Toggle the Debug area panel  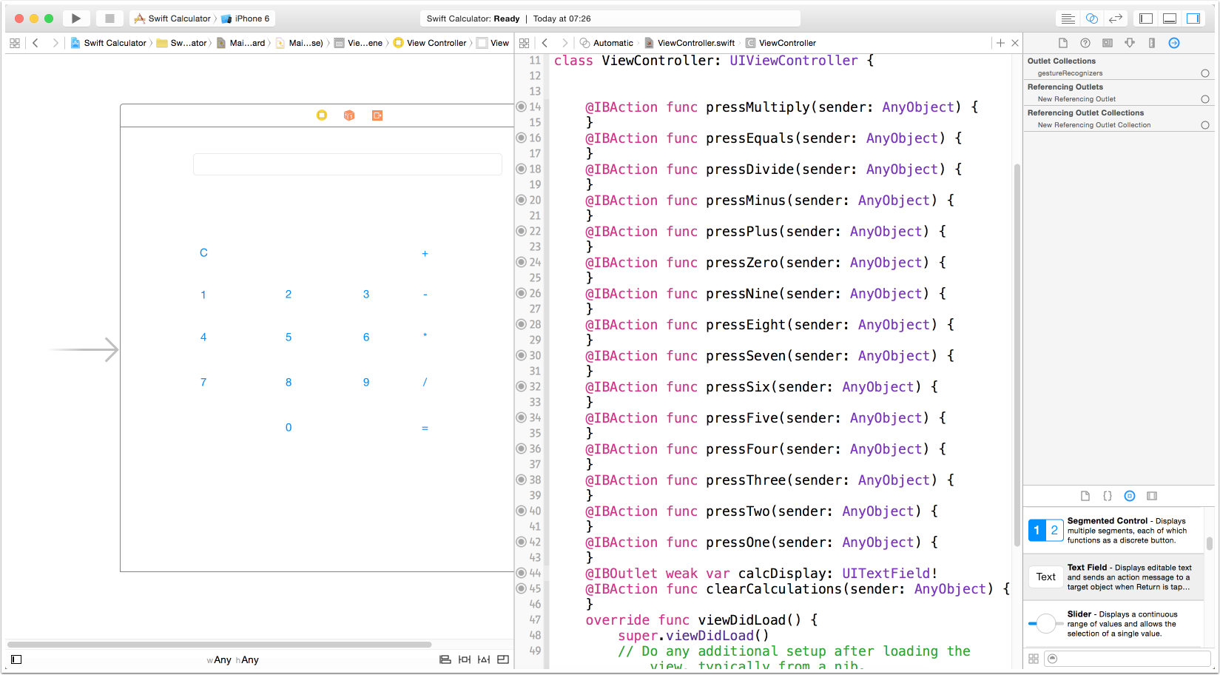1170,19
